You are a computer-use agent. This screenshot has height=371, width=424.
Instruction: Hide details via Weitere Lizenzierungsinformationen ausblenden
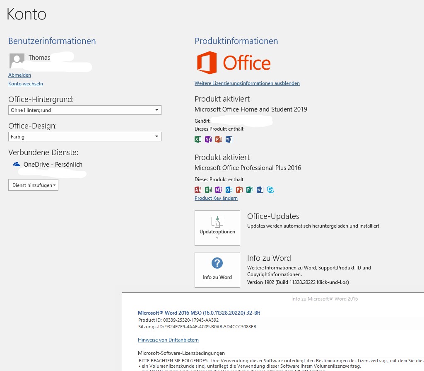pos(247,83)
